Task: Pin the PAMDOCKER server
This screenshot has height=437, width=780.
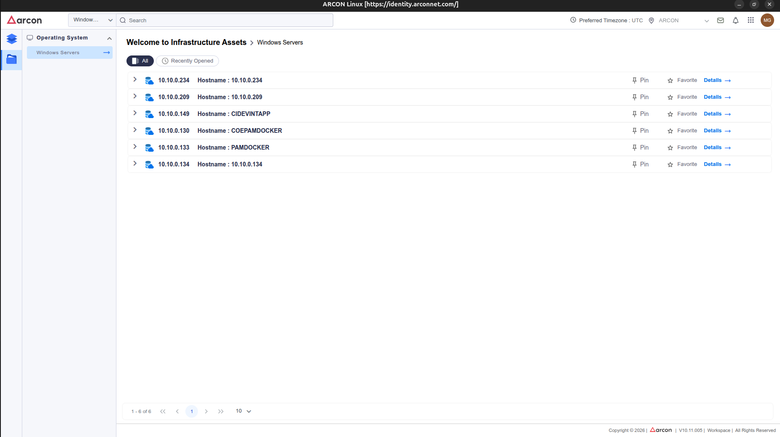Action: [x=640, y=147]
